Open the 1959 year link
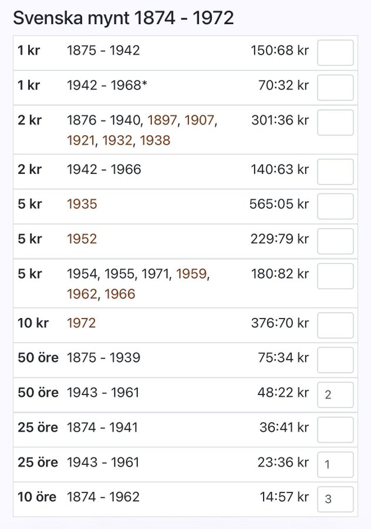The image size is (371, 529). coord(192,274)
